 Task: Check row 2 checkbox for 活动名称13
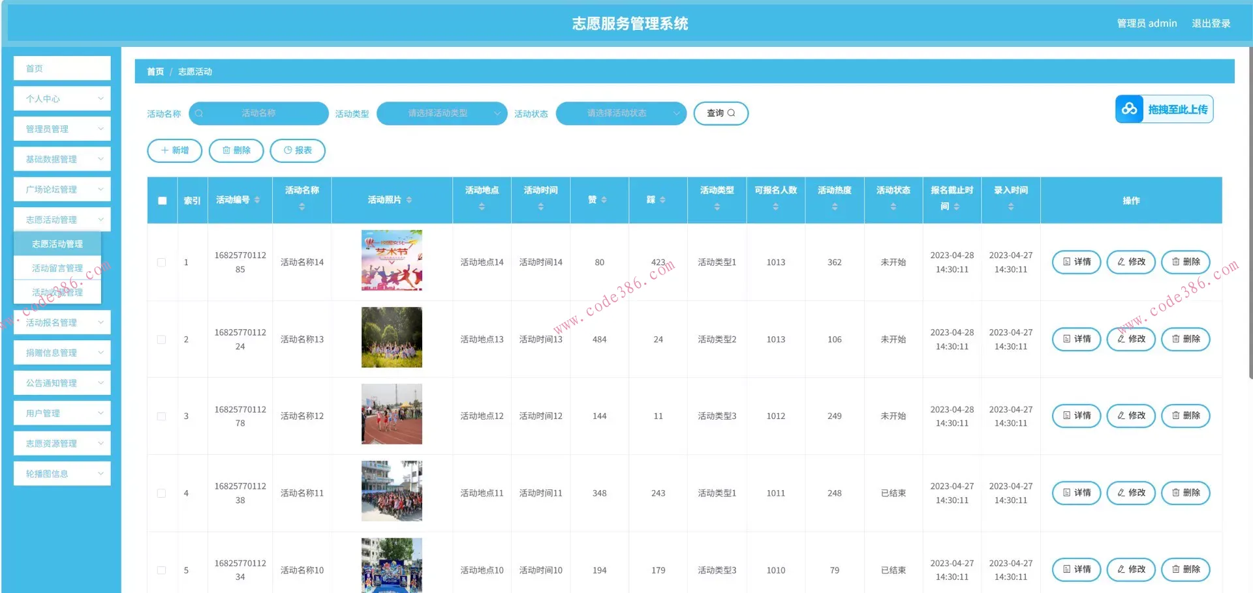coord(161,339)
